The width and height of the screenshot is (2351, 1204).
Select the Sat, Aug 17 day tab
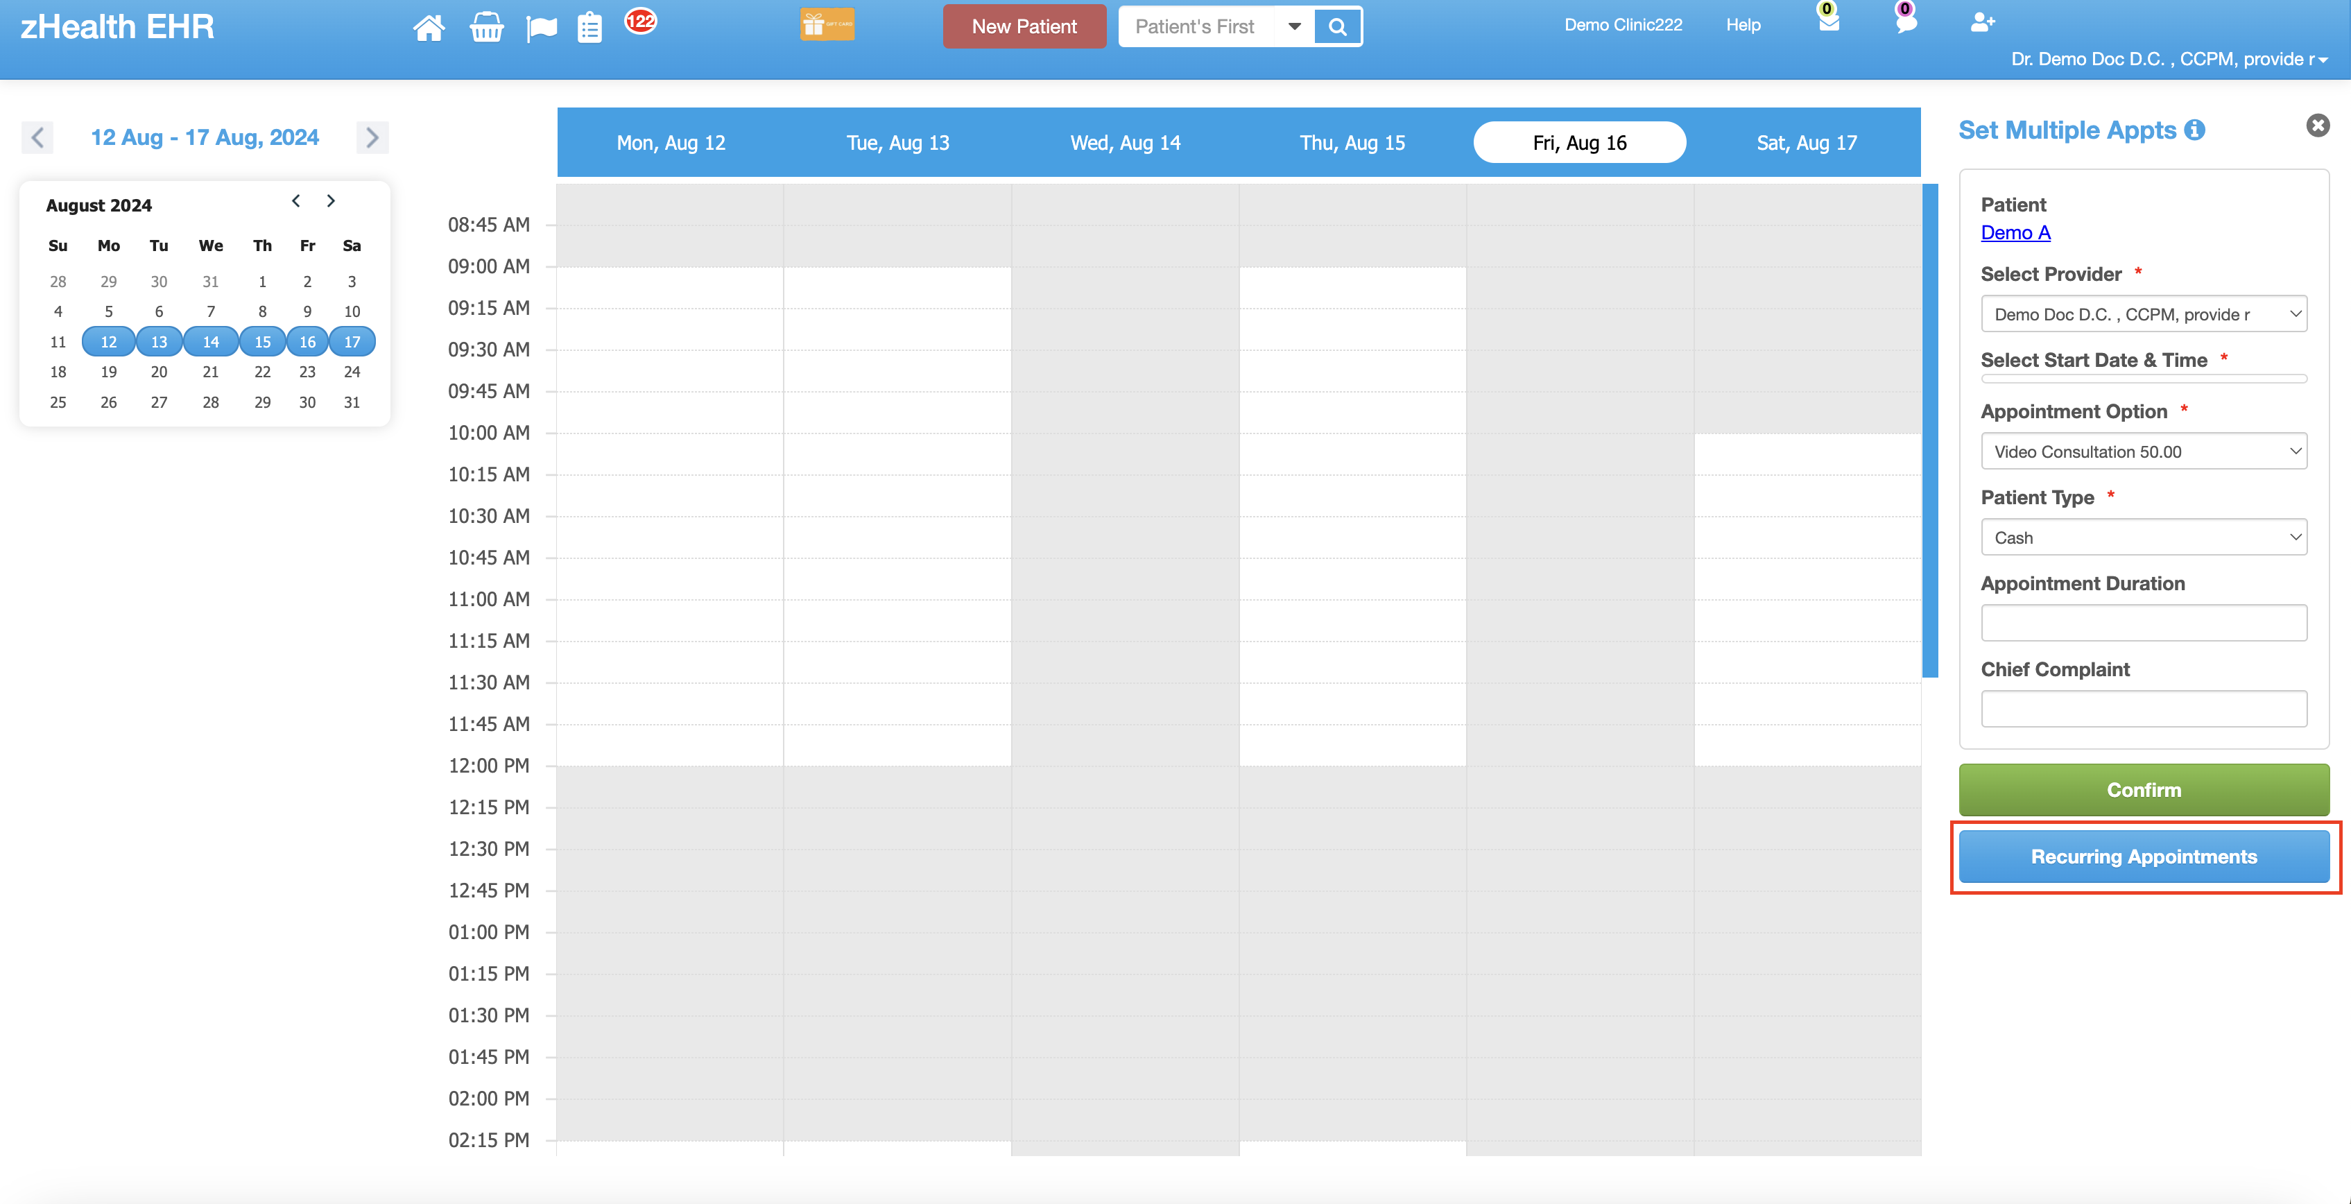1806,142
